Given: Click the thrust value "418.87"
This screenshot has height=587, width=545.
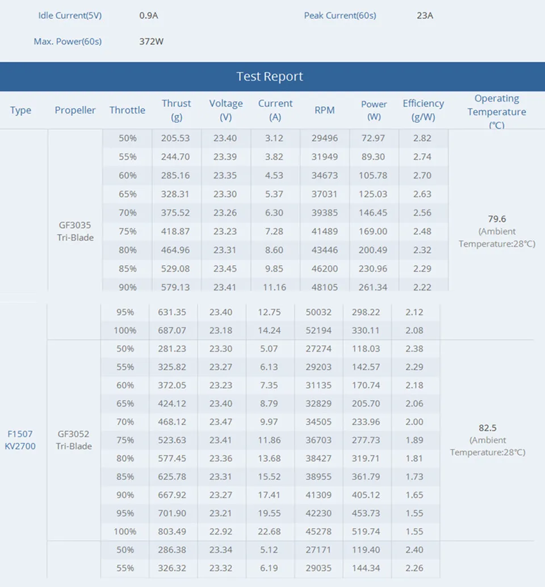Looking at the screenshot, I should point(175,232).
